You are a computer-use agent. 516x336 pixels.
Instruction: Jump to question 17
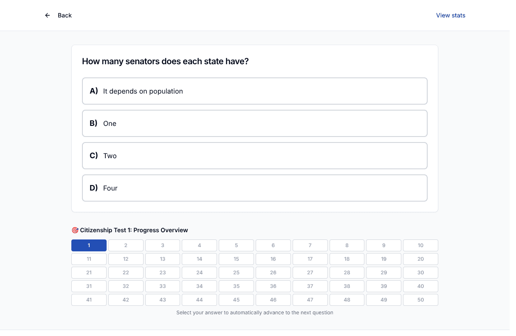click(310, 259)
